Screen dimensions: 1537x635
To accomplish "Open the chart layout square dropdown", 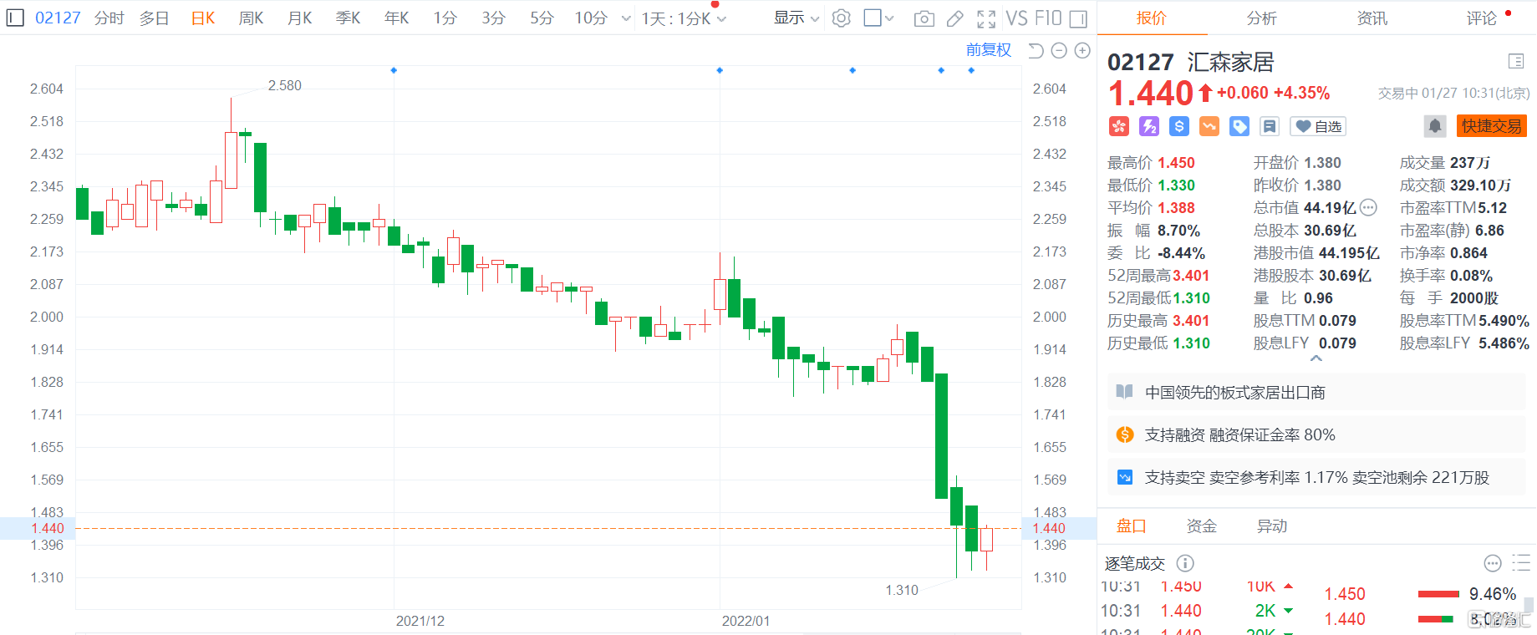I will coord(878,18).
